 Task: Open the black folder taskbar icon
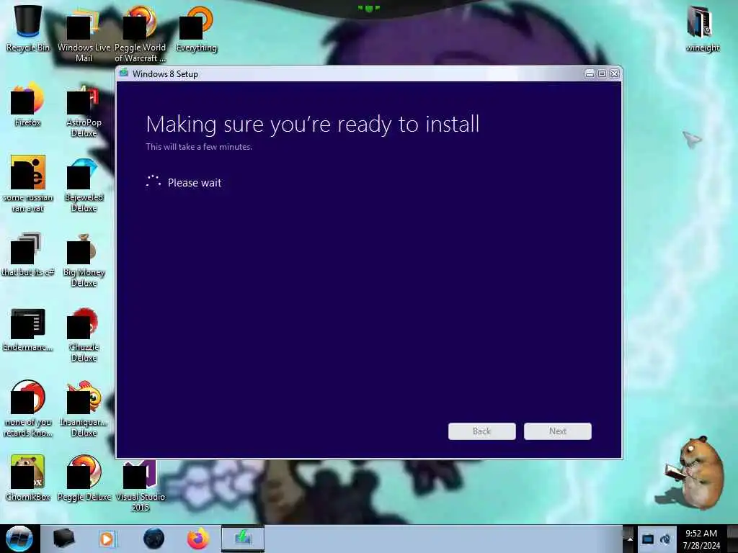[63, 539]
